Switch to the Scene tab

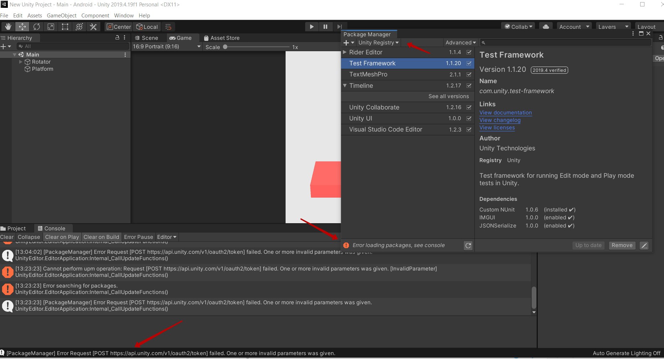pos(147,38)
